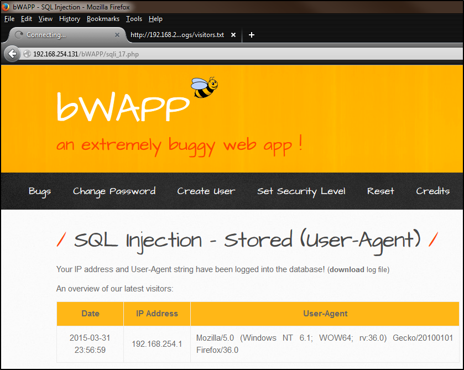The image size is (464, 370).
Task: Click the Reset navigation link
Action: [x=380, y=191]
